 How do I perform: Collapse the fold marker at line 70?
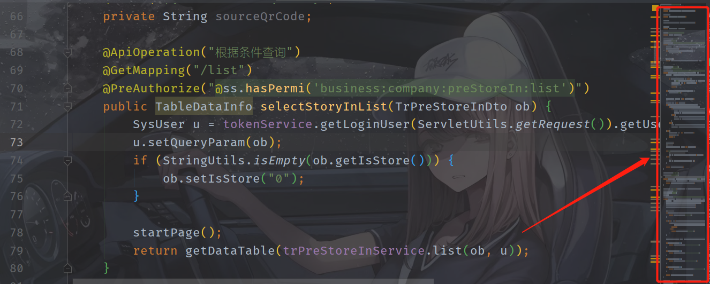click(x=67, y=88)
